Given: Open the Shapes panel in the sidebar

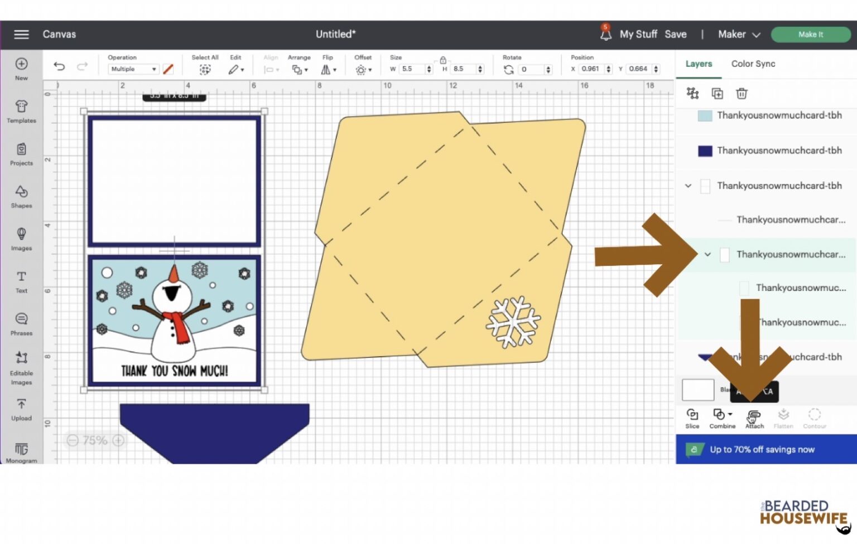Looking at the screenshot, I should coord(21,196).
